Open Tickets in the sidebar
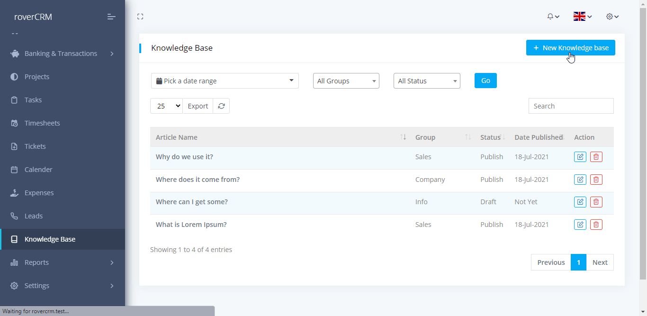647x316 pixels. point(35,146)
